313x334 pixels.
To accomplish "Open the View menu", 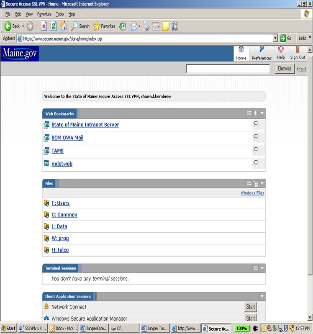I will [29, 14].
